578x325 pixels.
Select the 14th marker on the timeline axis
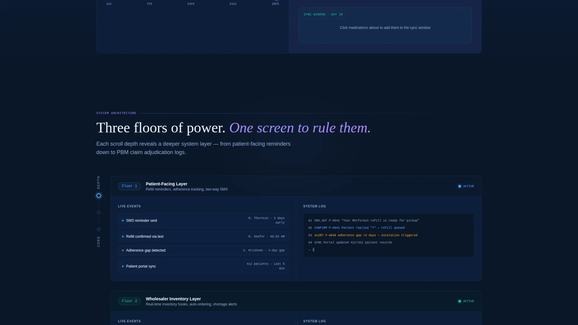tap(191, 4)
